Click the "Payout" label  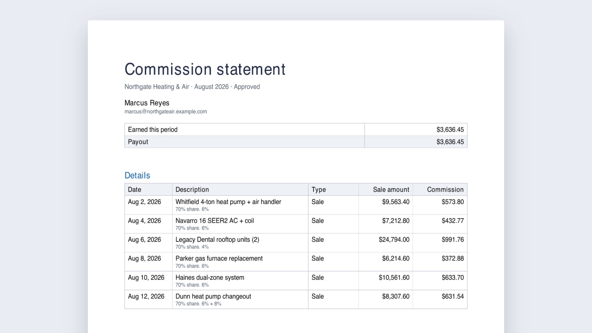138,142
